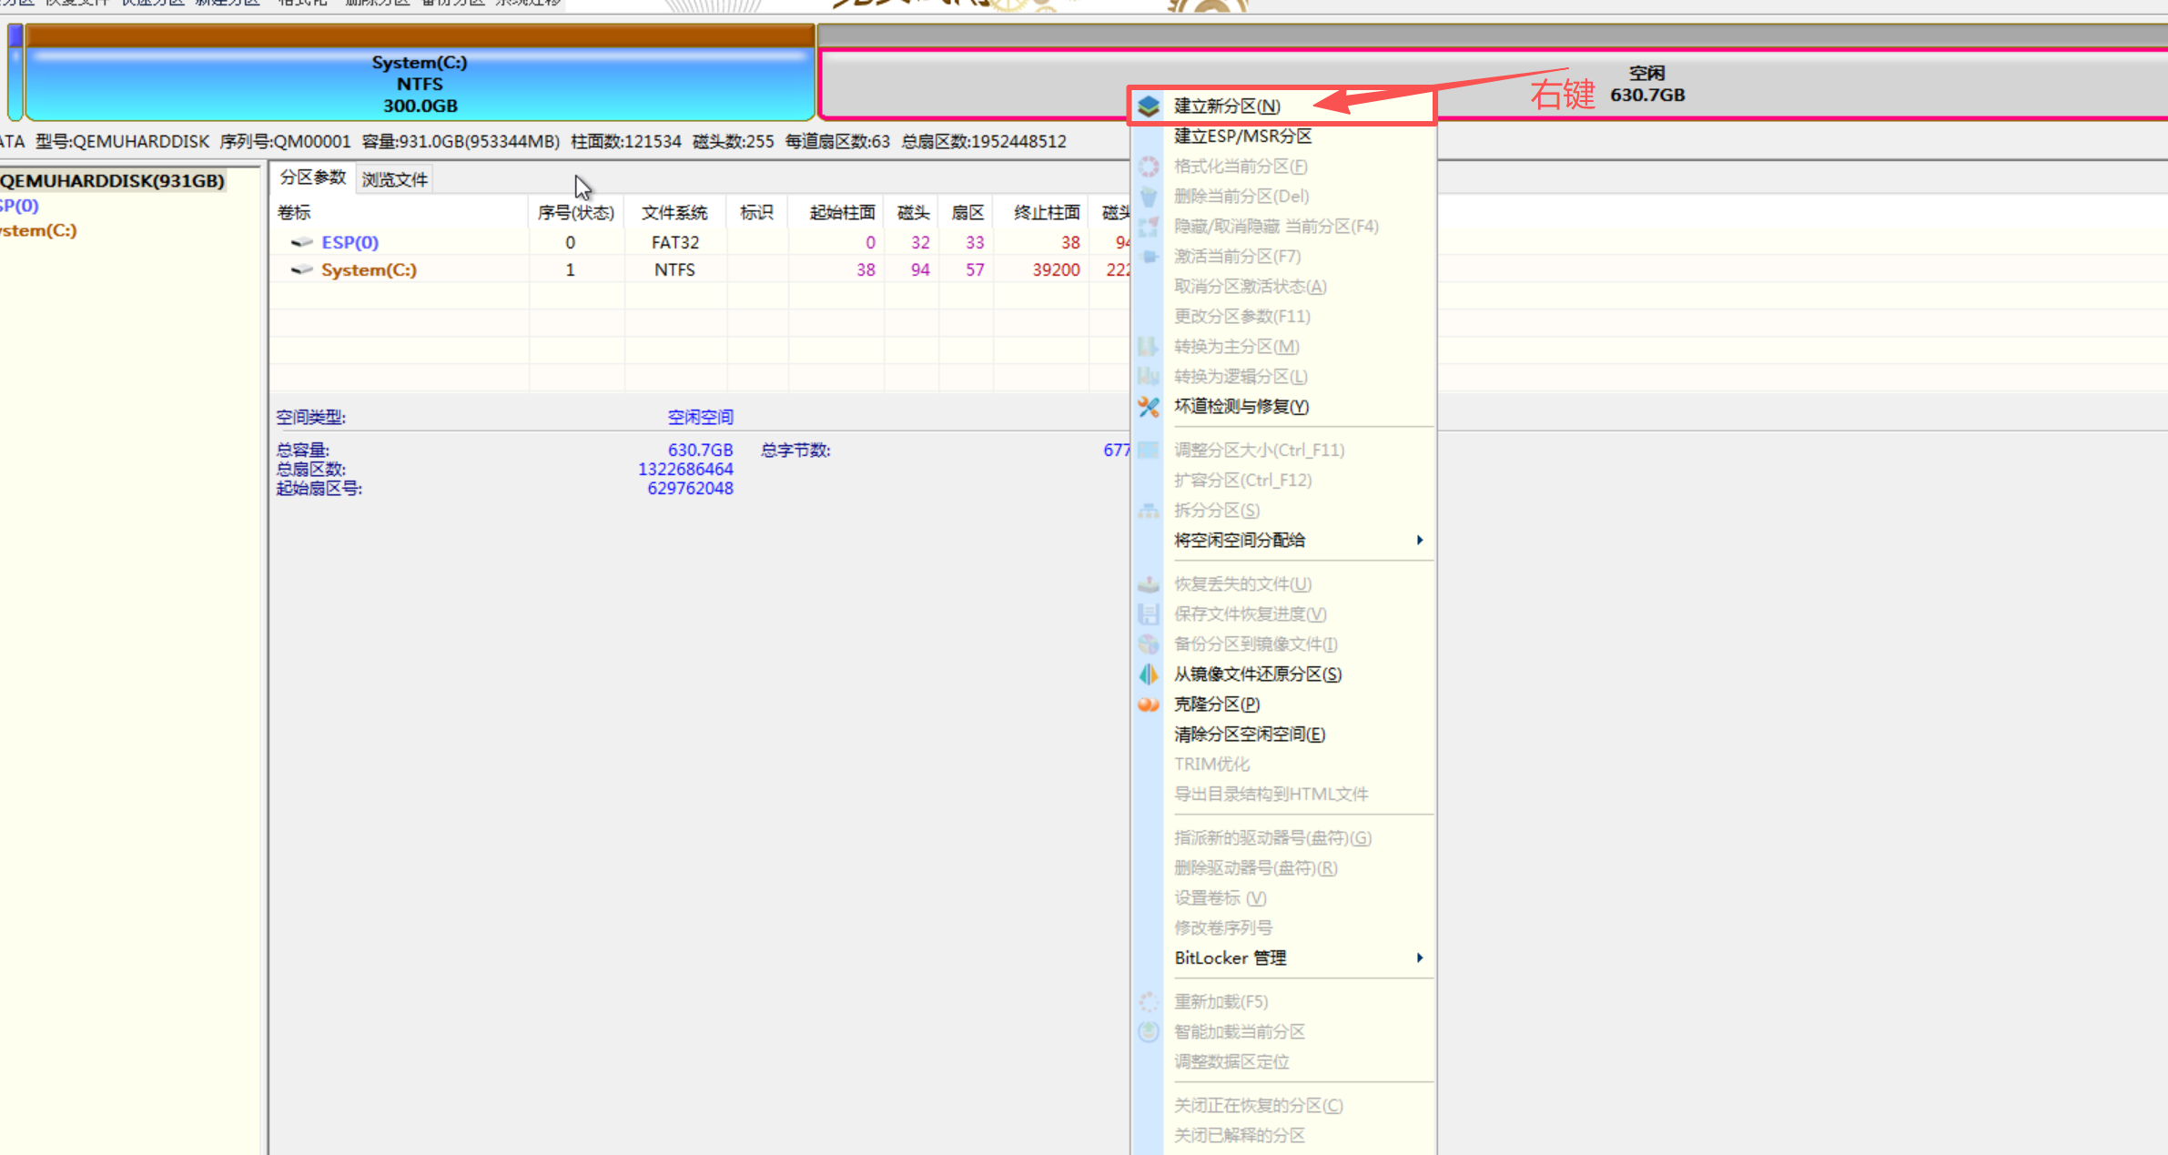Click the 建立新分区 layered-disk icon
This screenshot has width=2168, height=1155.
pos(1149,105)
